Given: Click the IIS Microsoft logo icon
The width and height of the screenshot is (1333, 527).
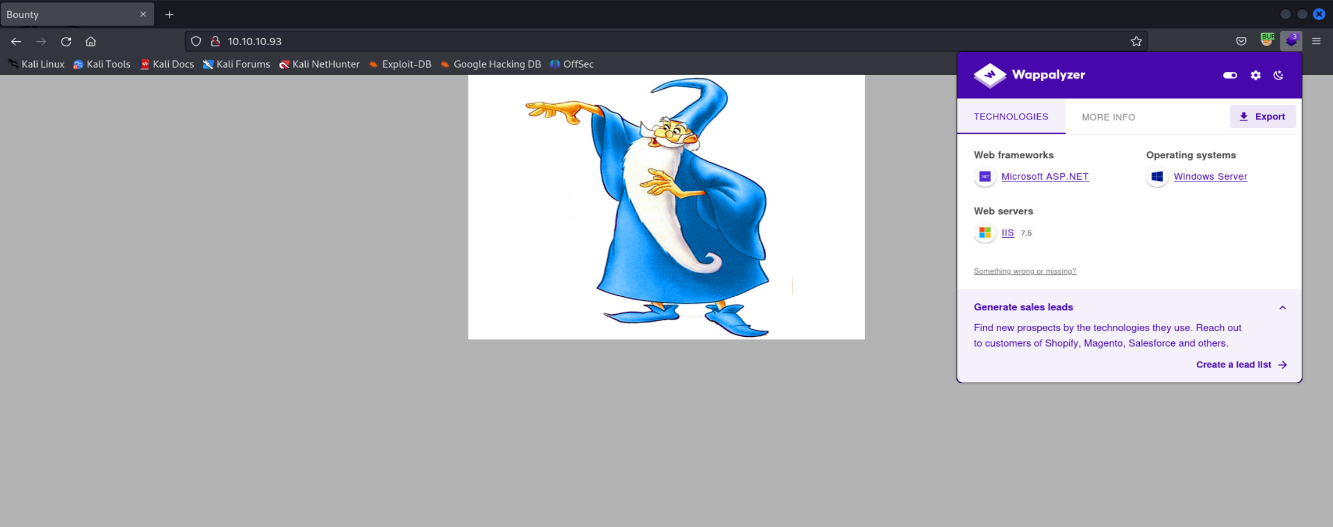Looking at the screenshot, I should pyautogui.click(x=985, y=232).
